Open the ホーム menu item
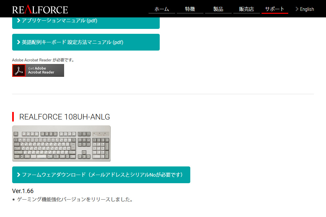The height and width of the screenshot is (217, 326). point(162,9)
